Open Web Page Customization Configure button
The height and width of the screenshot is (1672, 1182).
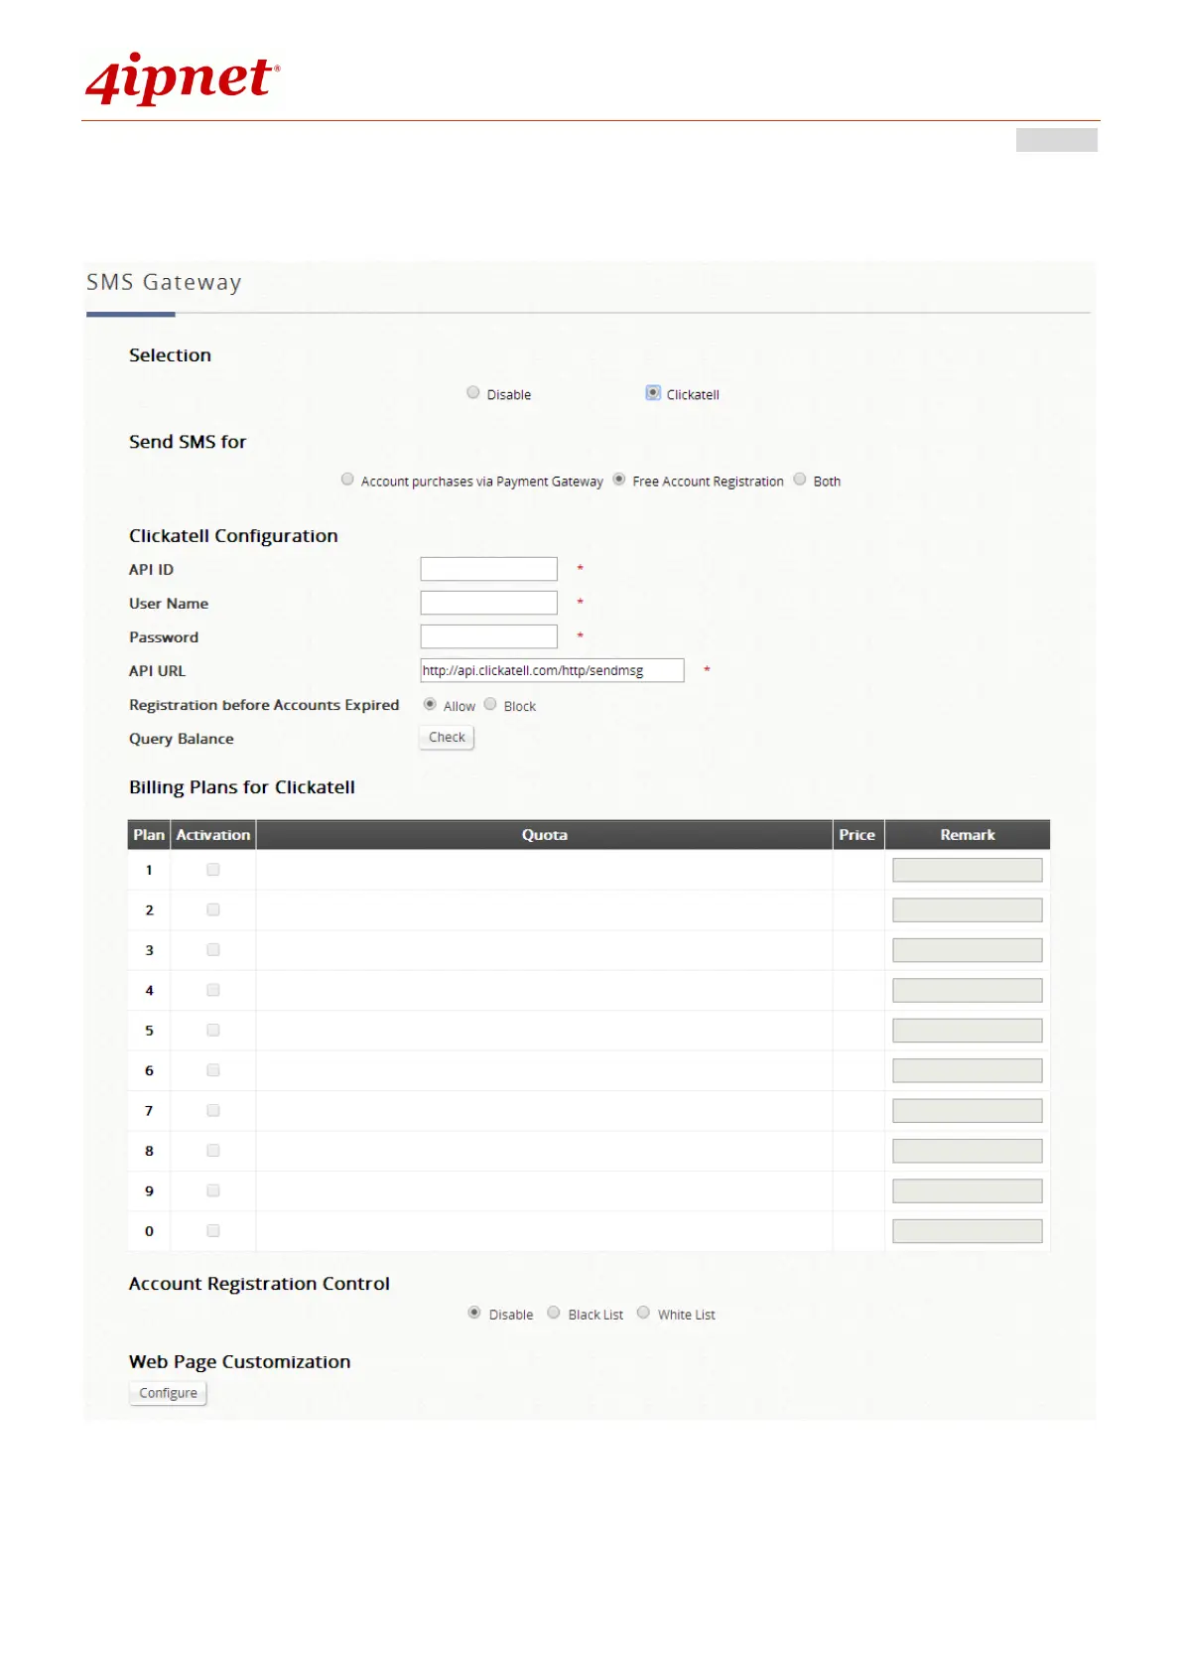pos(168,1393)
